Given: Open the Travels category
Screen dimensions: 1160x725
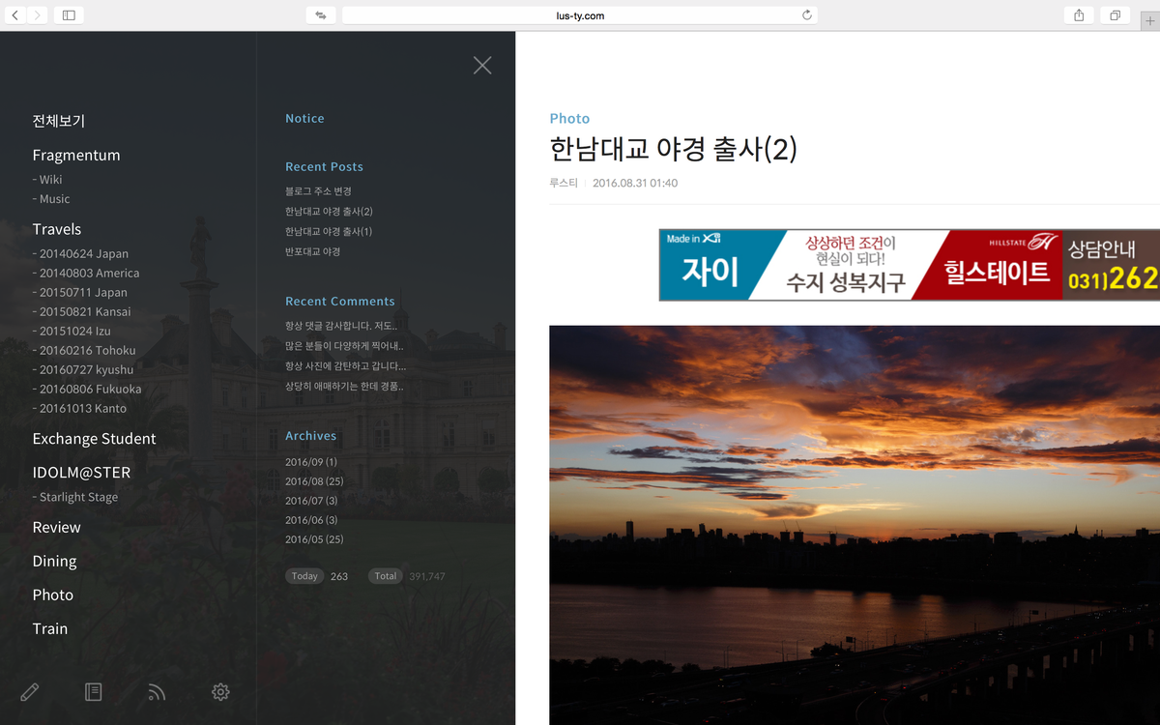Looking at the screenshot, I should point(57,229).
